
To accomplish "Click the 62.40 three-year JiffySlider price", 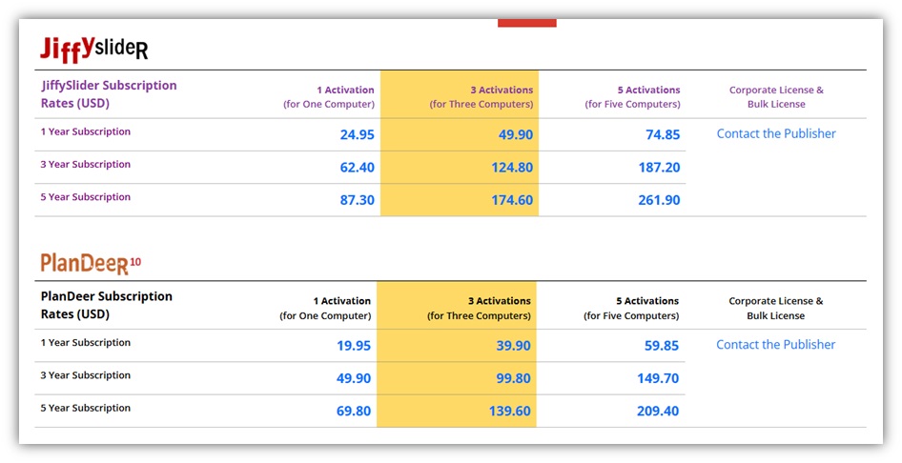I will click(357, 168).
